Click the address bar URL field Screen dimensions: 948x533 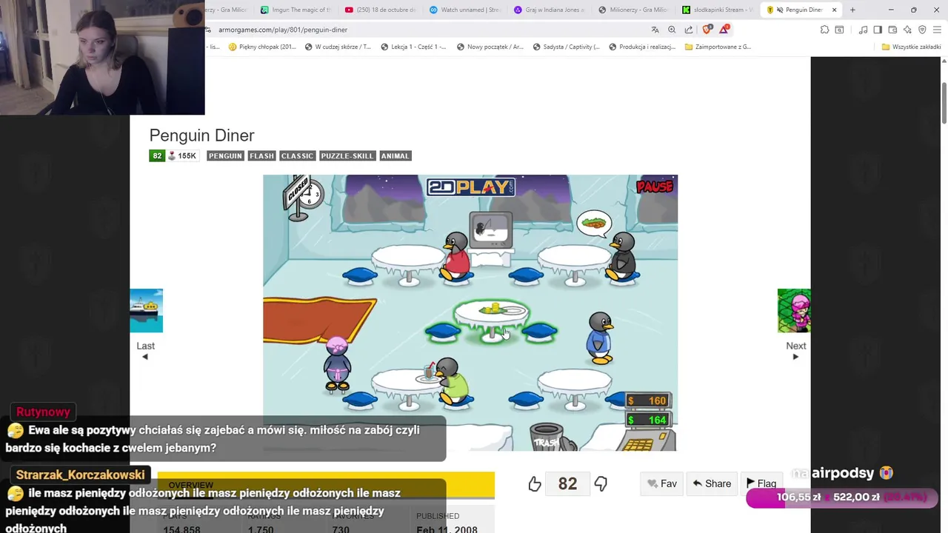426,30
